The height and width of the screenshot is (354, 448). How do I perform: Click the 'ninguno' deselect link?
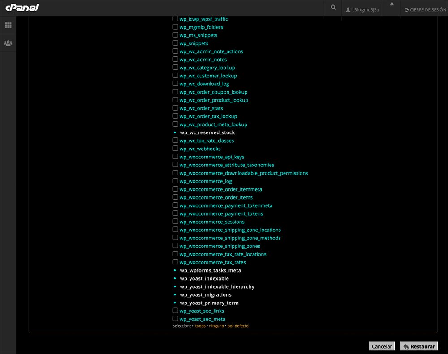click(216, 326)
